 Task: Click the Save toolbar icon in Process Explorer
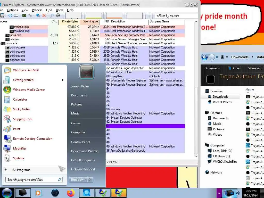pyautogui.click(x=2, y=15)
